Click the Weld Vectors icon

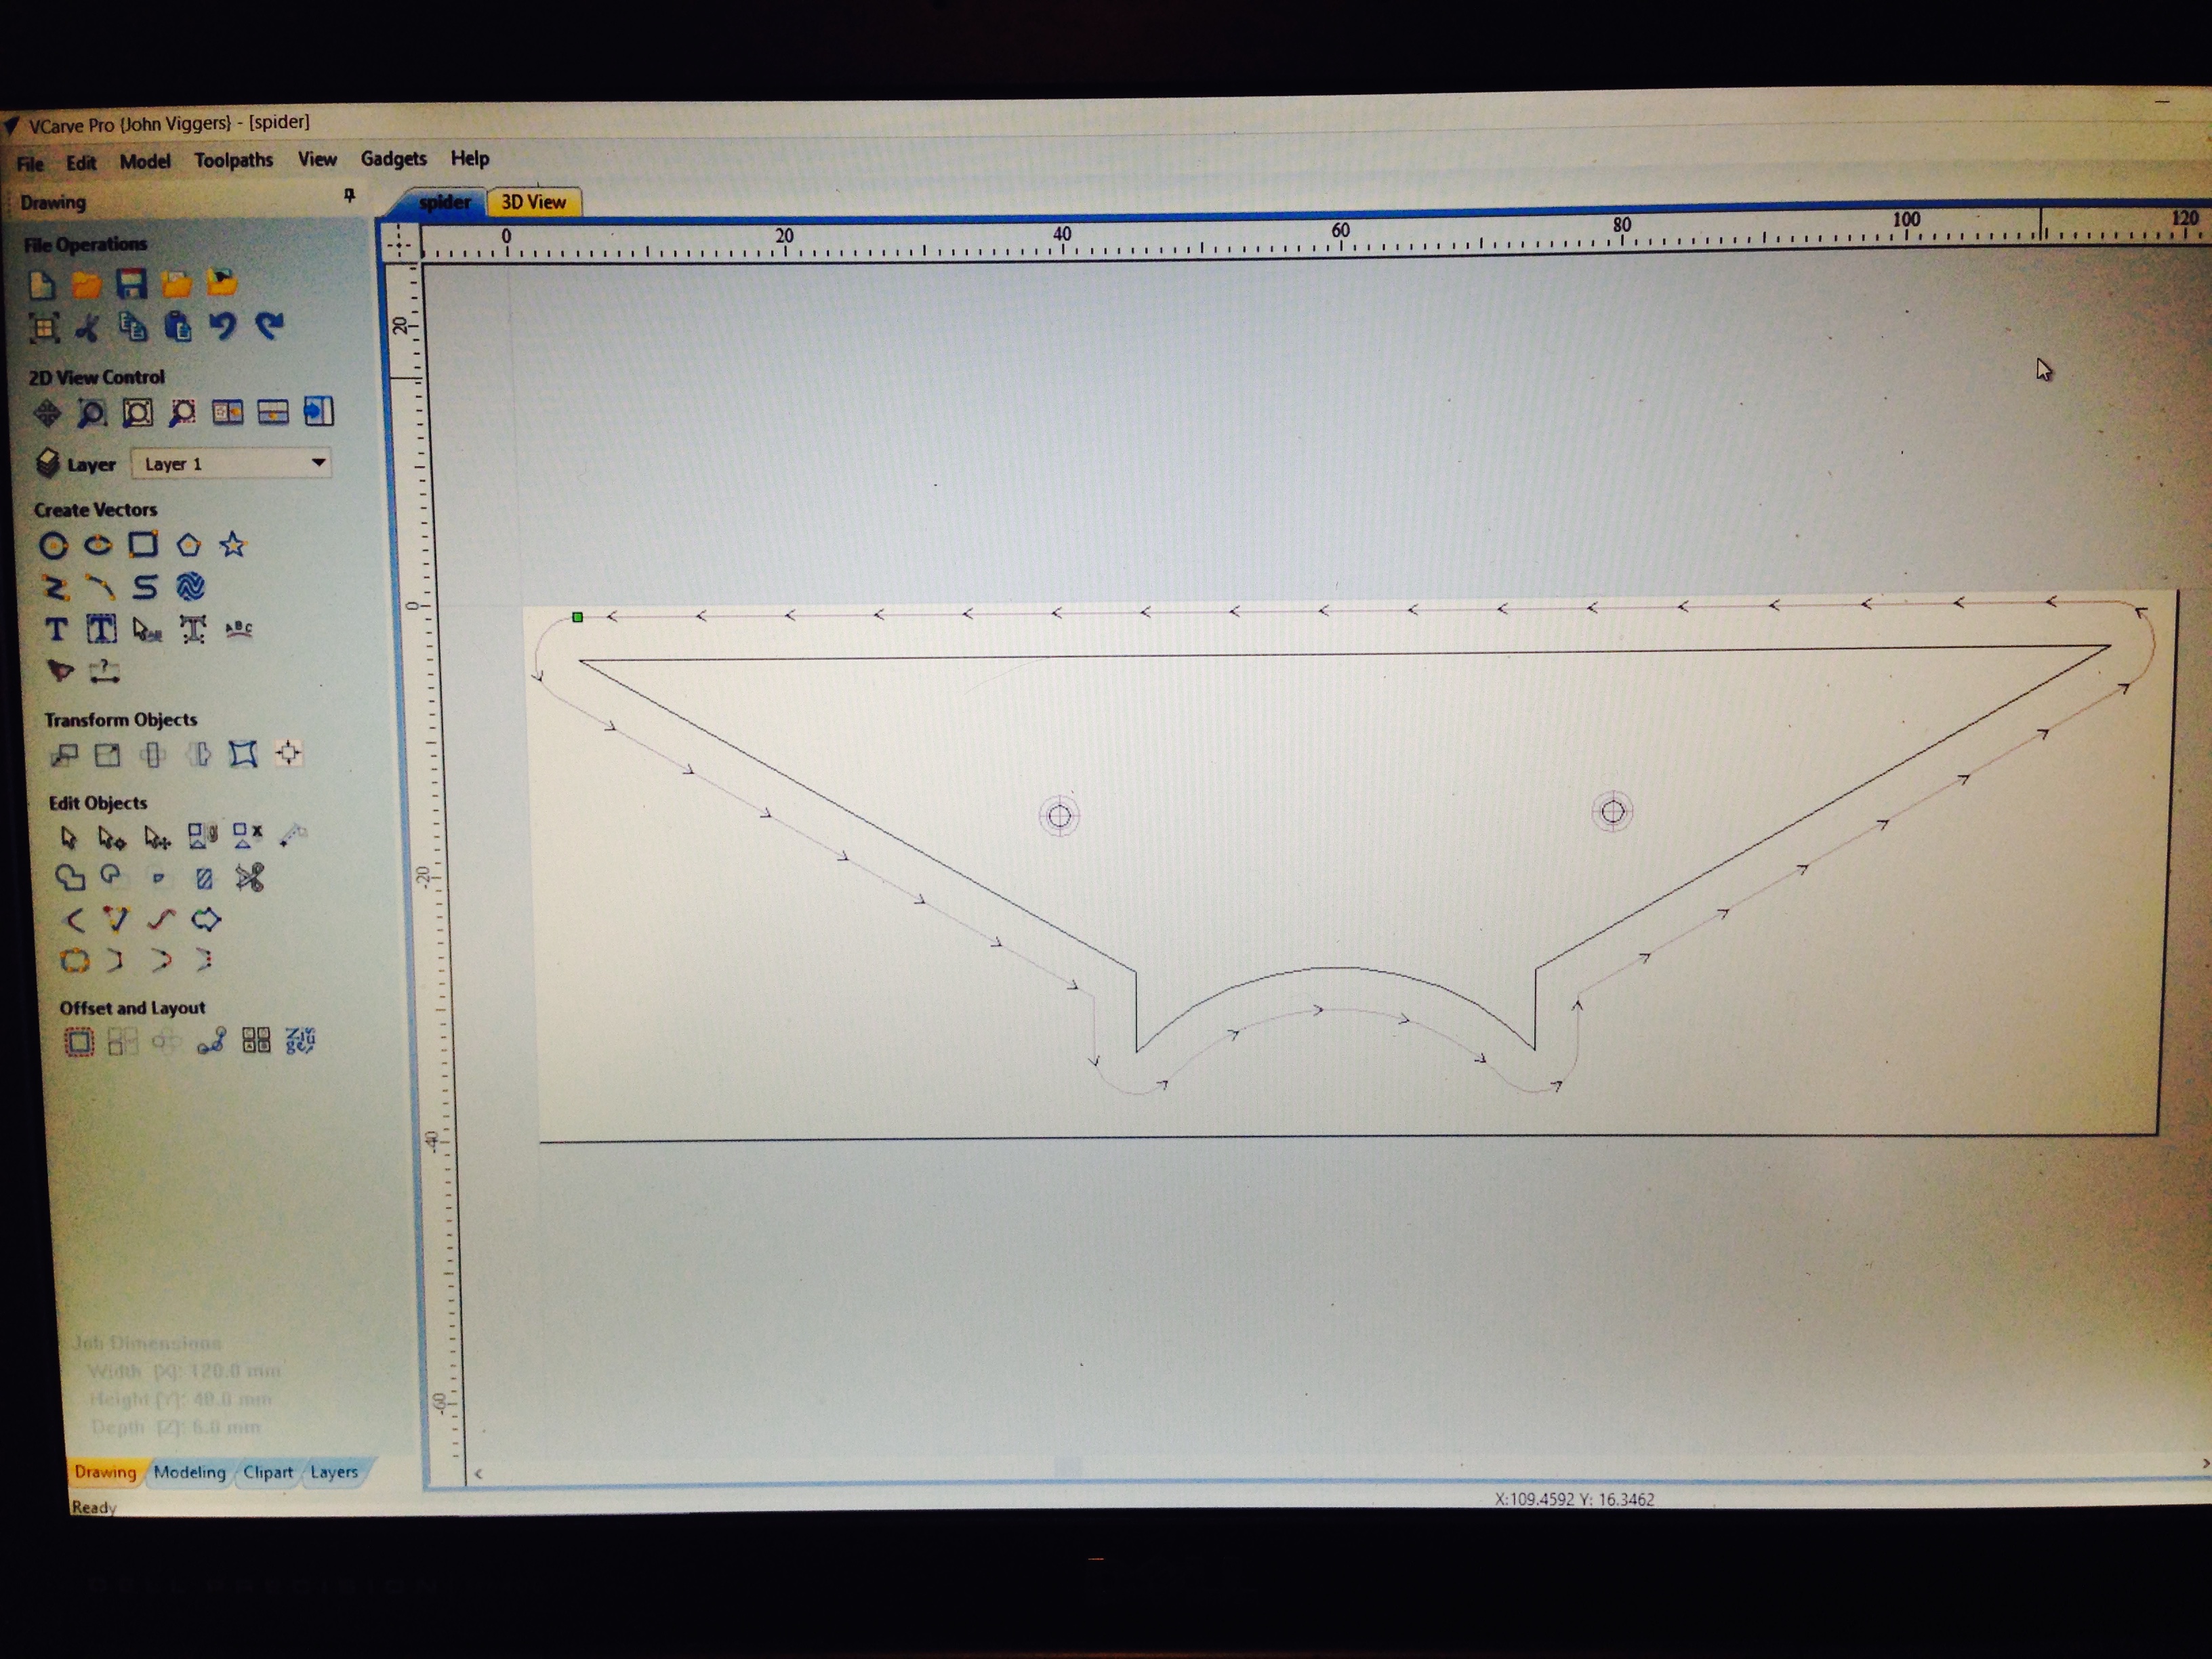click(69, 878)
